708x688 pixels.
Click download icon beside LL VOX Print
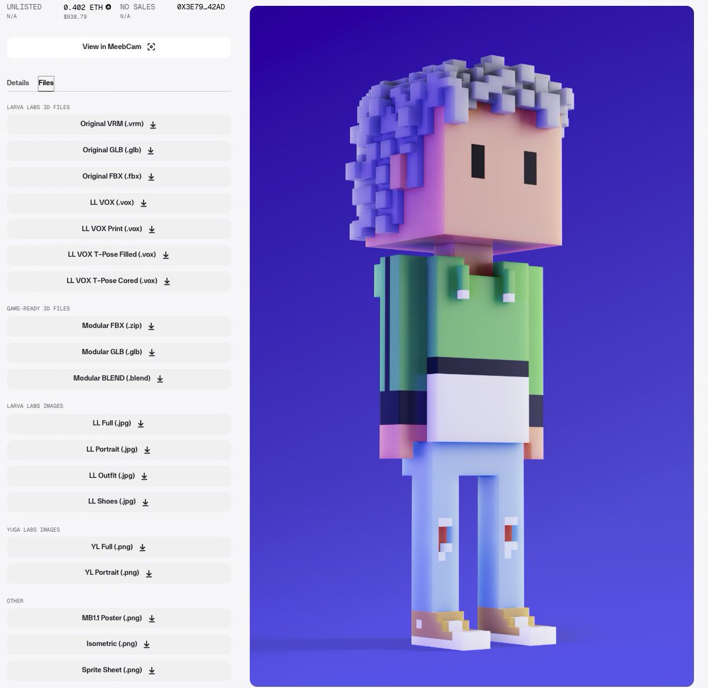pyautogui.click(x=152, y=230)
